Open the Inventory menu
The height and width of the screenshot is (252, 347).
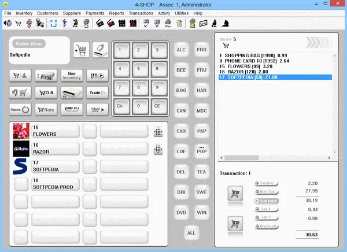[24, 13]
